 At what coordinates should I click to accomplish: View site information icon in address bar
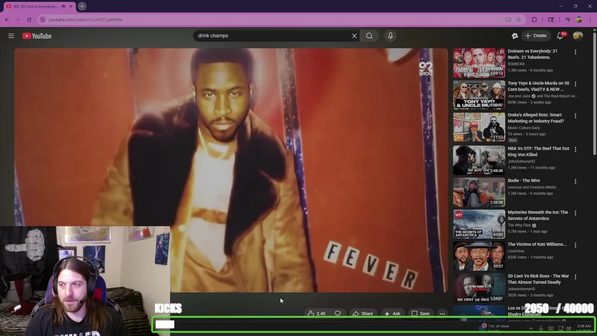[x=42, y=20]
